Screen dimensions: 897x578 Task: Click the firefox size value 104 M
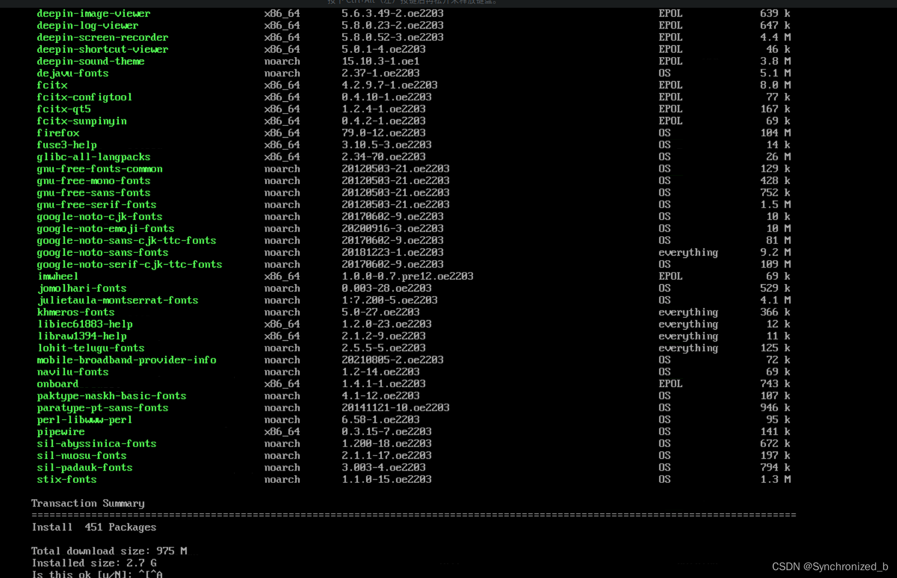[775, 133]
